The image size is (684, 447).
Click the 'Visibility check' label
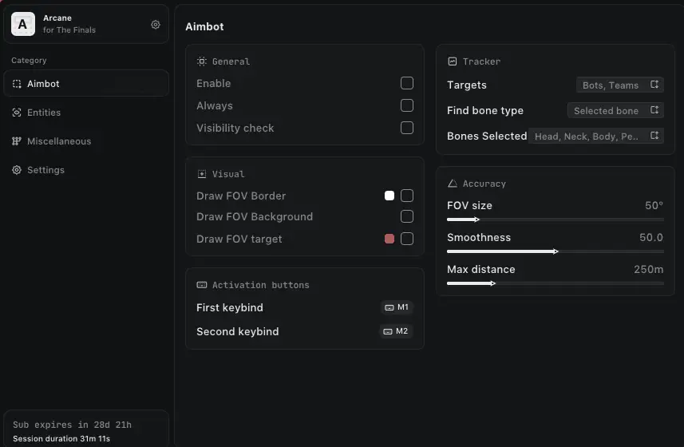(235, 129)
